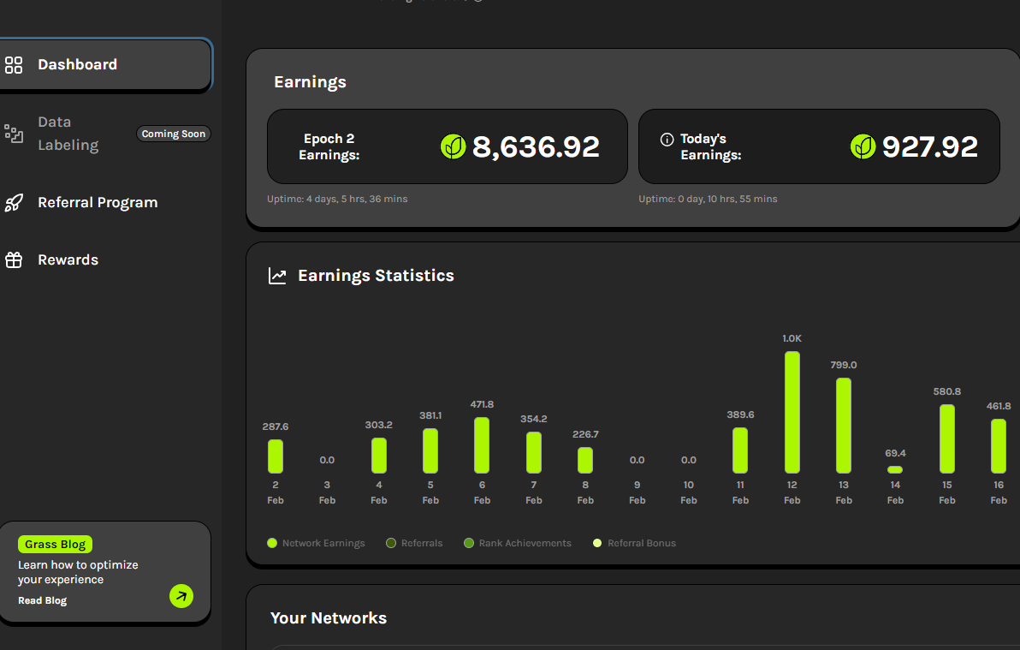Click the Referral Program rocket icon

pos(14,203)
